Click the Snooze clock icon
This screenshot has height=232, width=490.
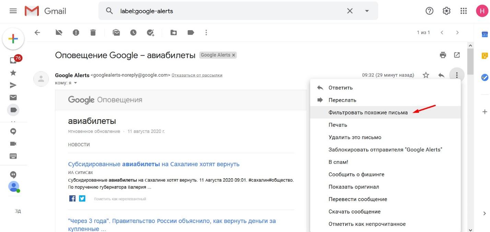pos(133,33)
